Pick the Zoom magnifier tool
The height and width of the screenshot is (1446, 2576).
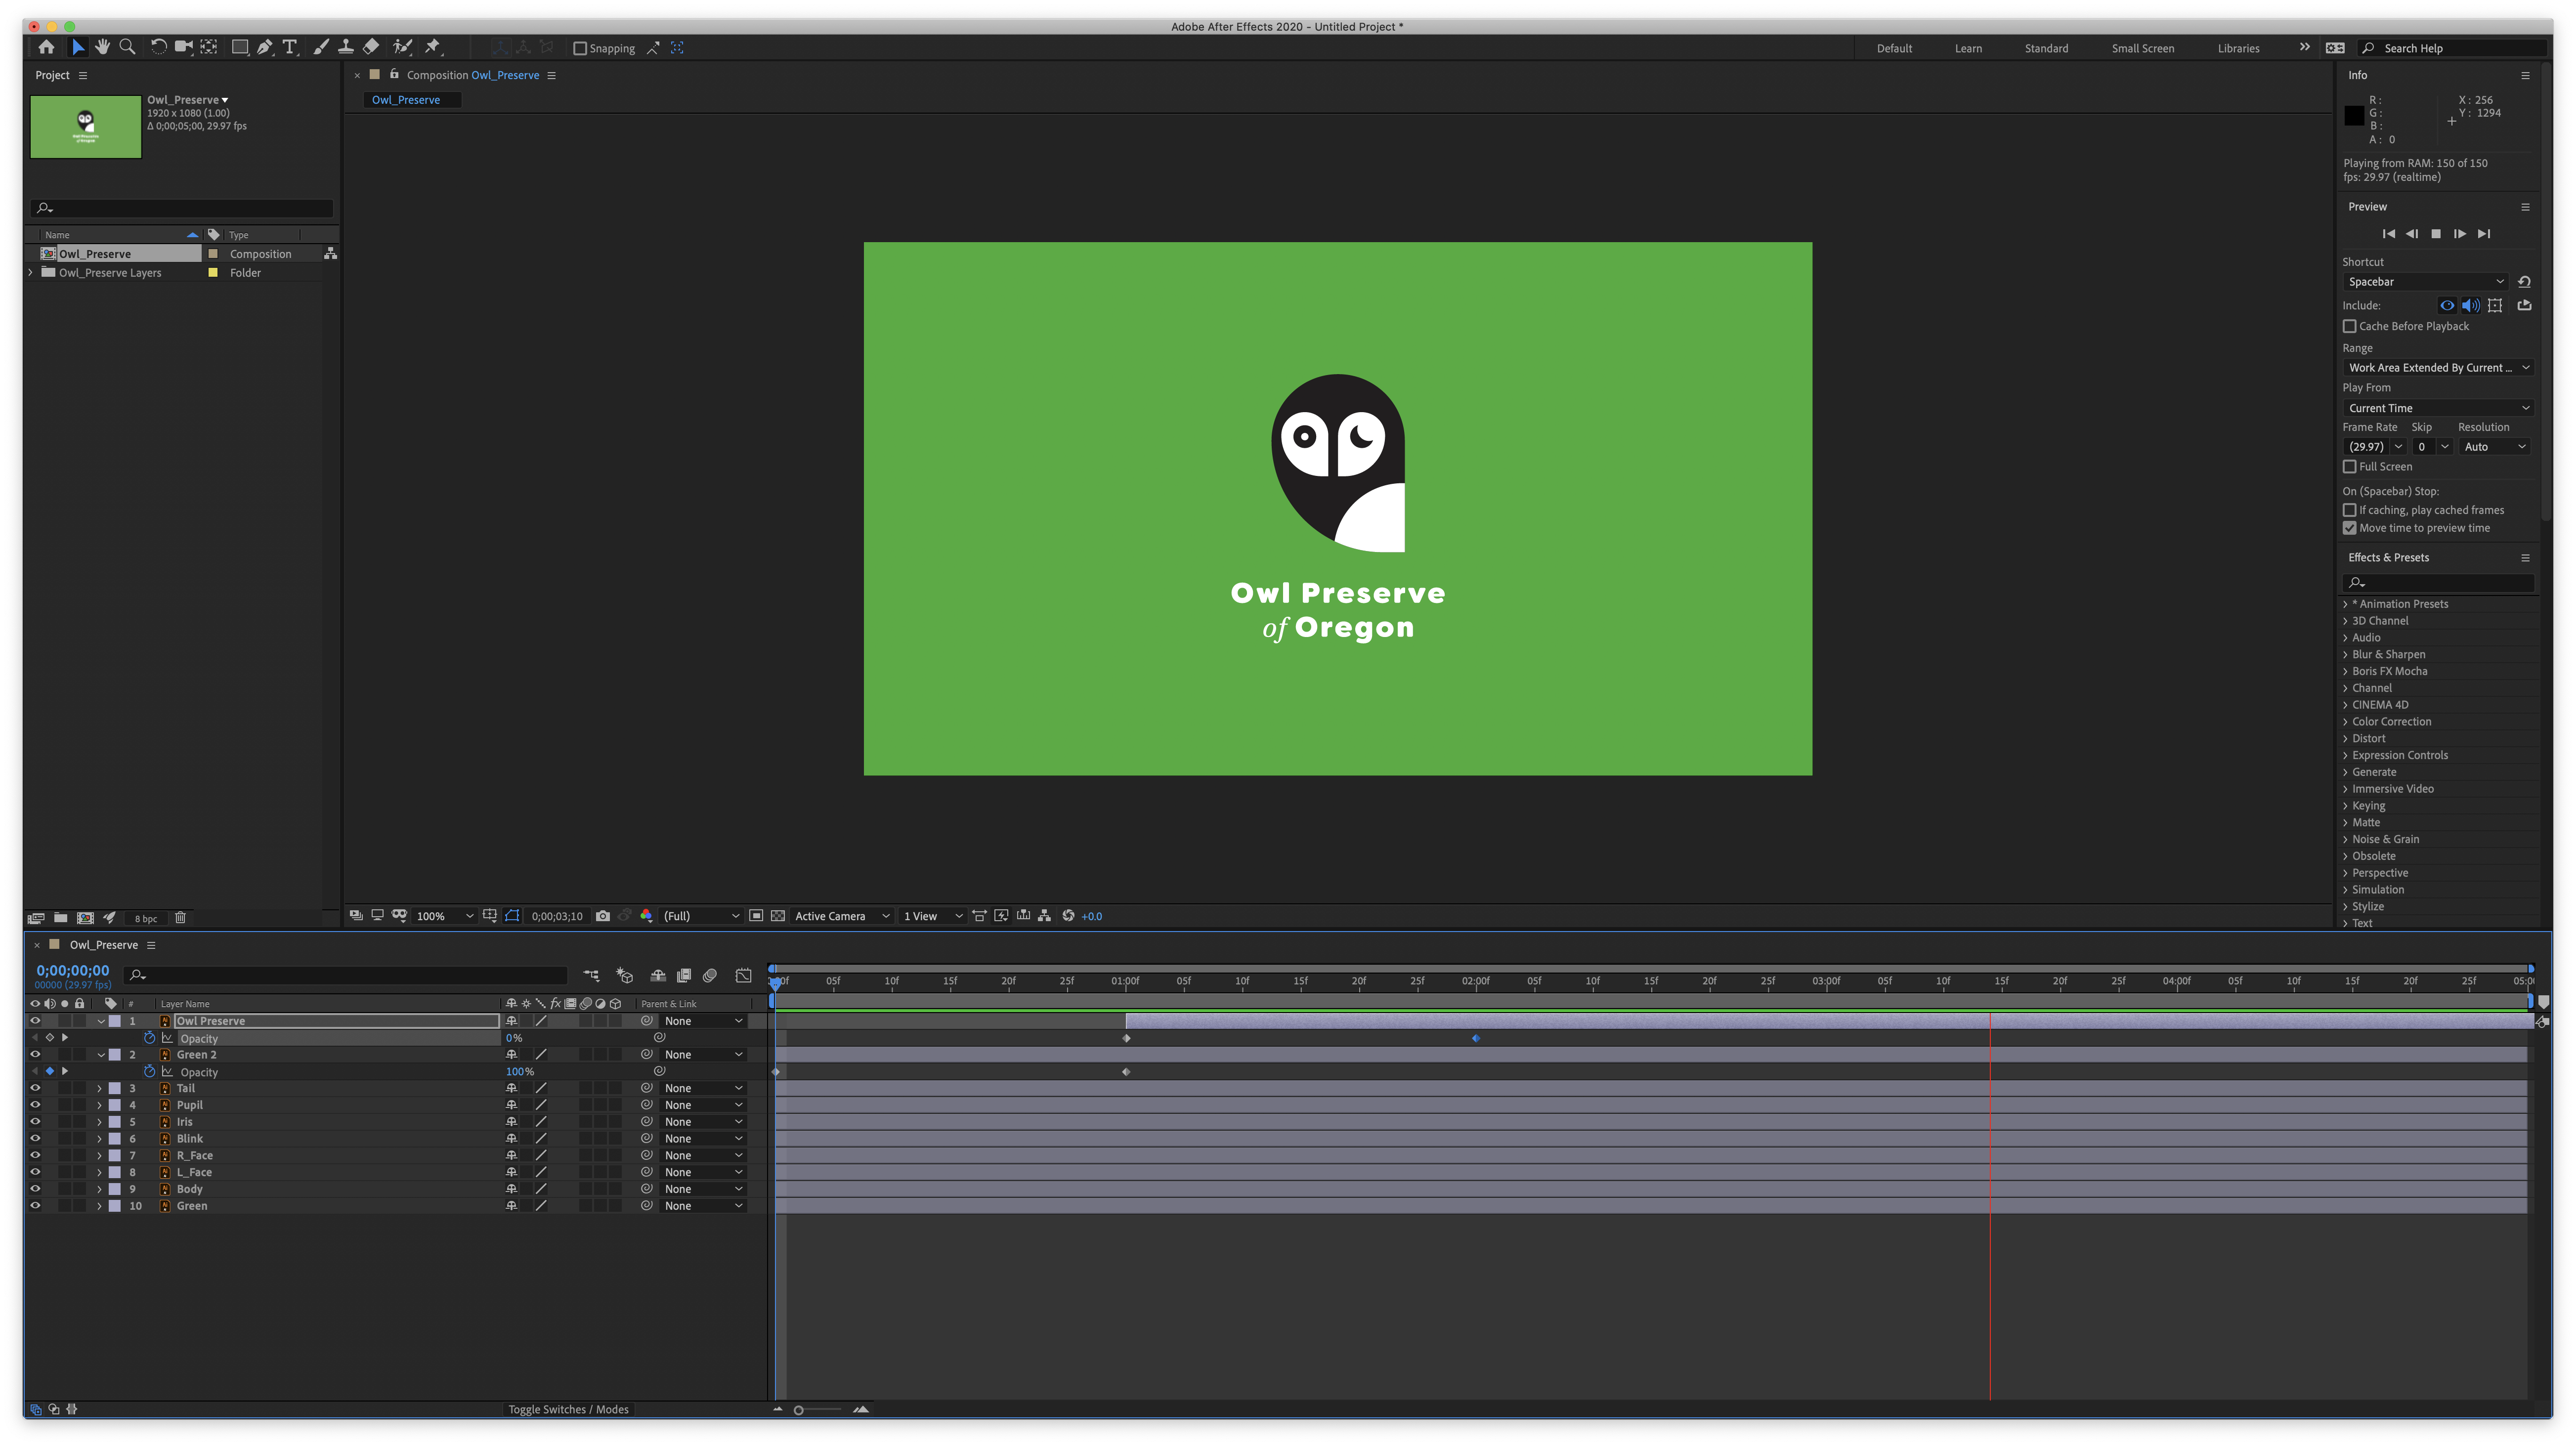127,47
